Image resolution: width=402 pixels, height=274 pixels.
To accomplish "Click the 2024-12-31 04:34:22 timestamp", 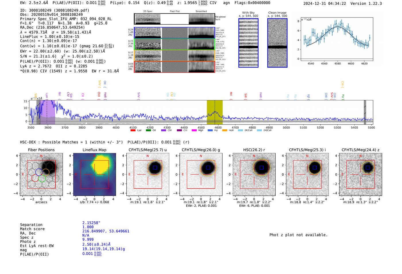I will pos(325,3).
